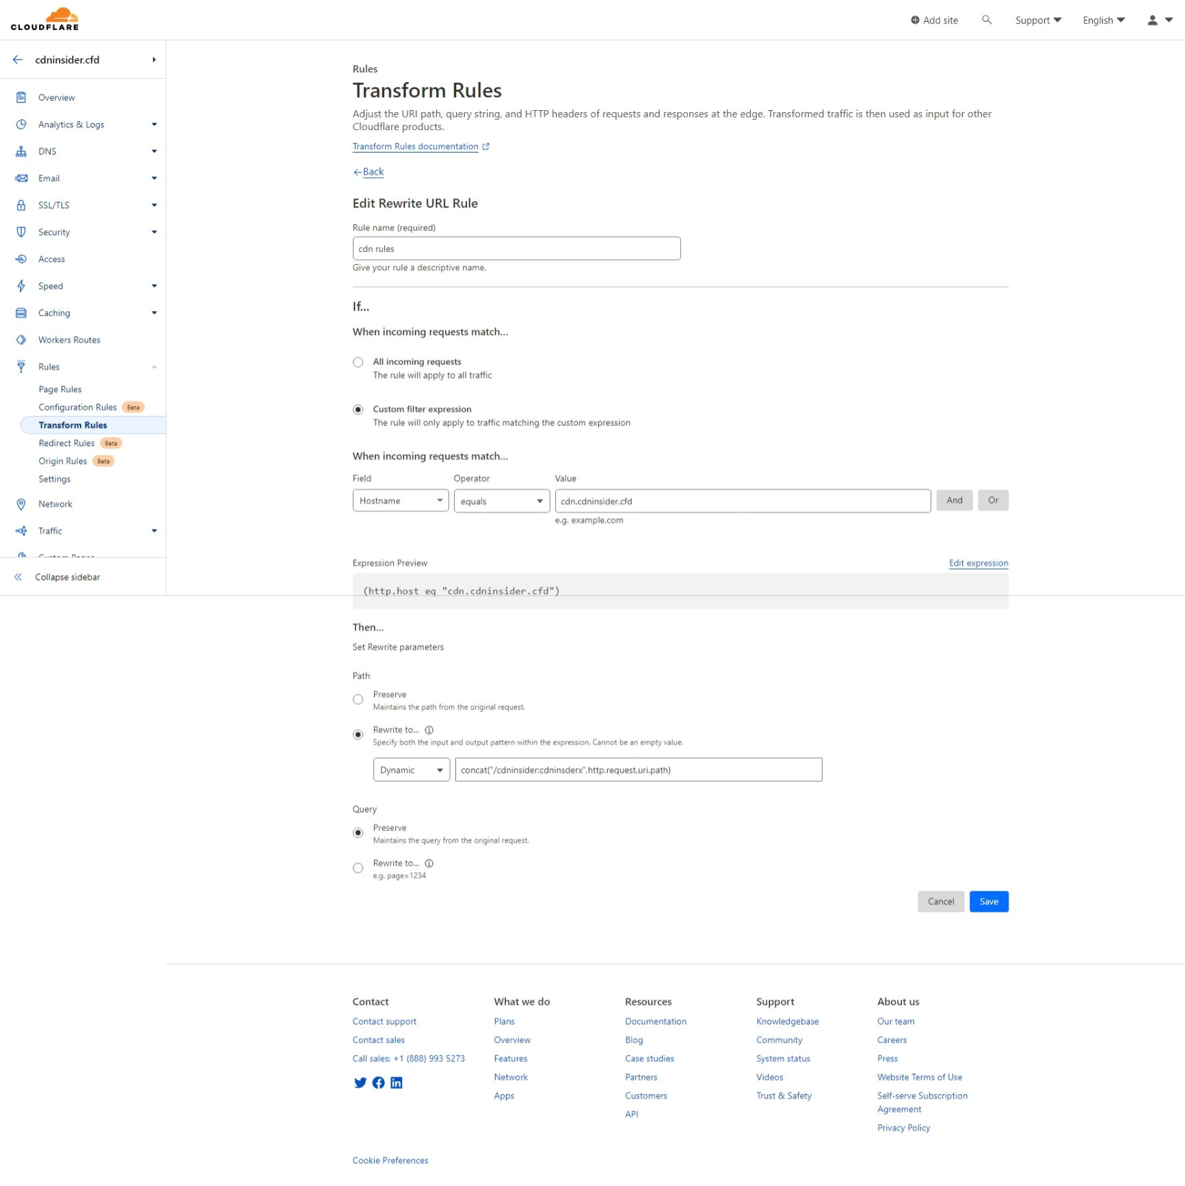Open the Dynamic rewrite type dropdown
Viewport: 1185px width, 1186px height.
coord(412,769)
